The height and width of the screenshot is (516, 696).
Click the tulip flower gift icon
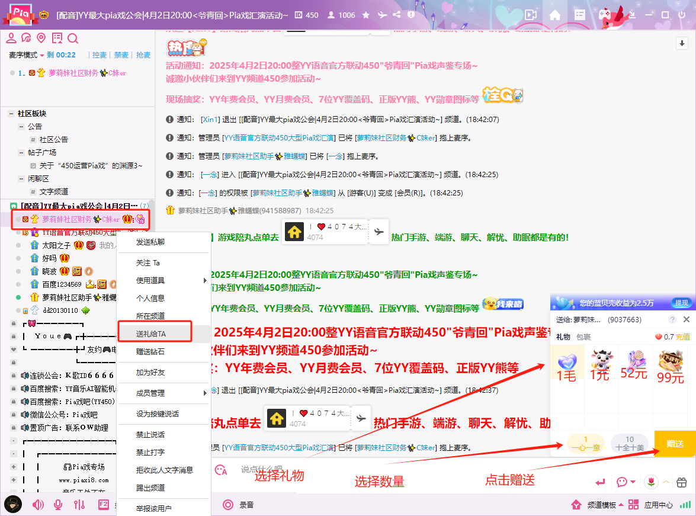click(651, 482)
